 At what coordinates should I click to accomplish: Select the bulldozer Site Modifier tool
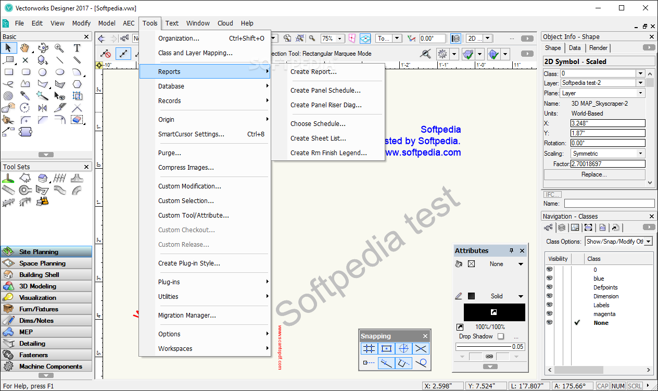[x=43, y=201]
